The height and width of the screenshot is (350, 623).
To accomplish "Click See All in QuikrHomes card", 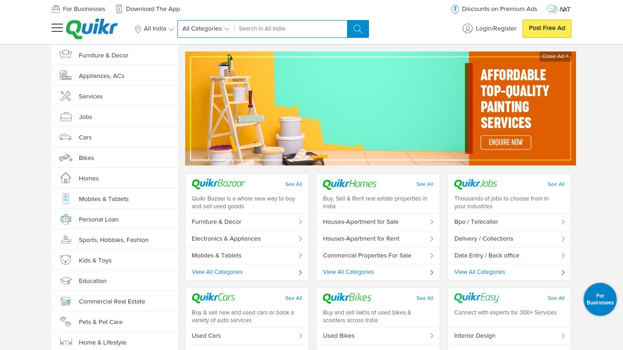I will pyautogui.click(x=425, y=184).
